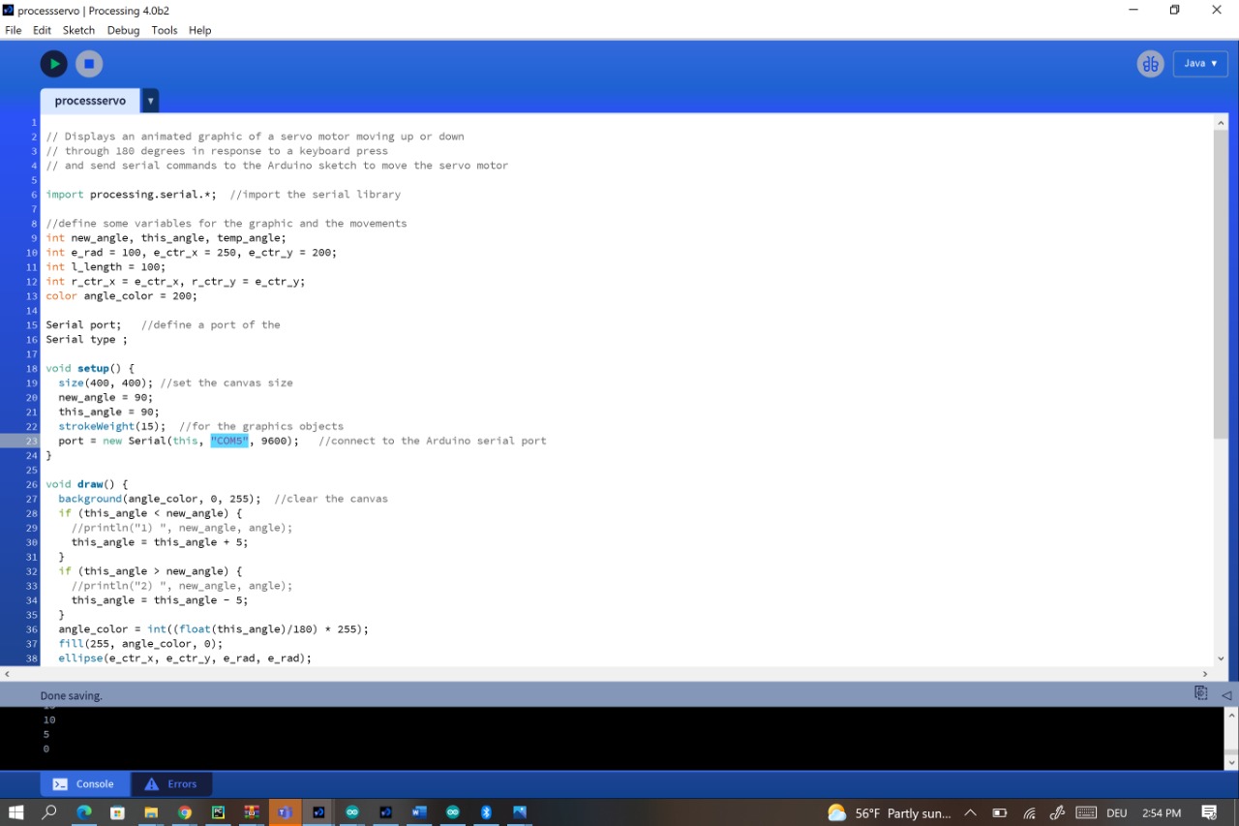1239x826 pixels.
Task: Open the battery status icon
Action: tap(1000, 813)
